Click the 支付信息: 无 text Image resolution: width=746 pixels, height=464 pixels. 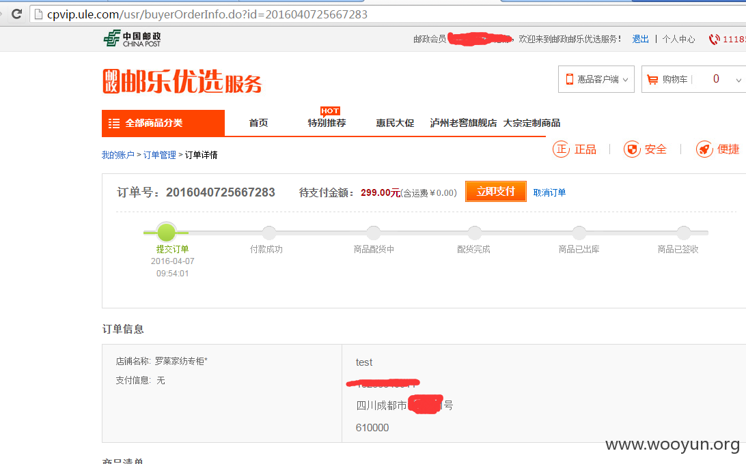(140, 380)
